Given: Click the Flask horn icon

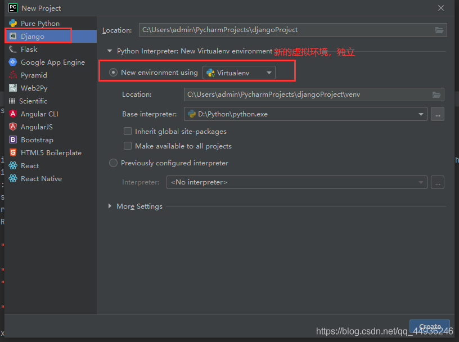Looking at the screenshot, I should pos(13,49).
